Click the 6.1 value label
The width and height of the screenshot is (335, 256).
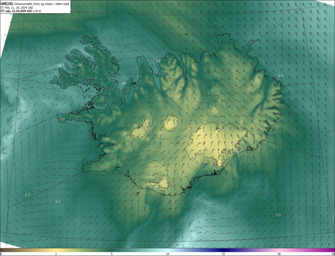point(58,202)
